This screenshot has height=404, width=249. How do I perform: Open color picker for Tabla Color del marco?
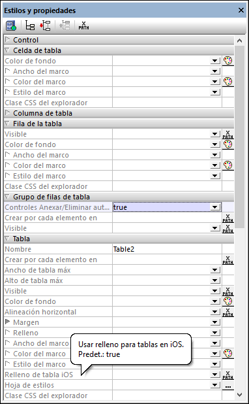227,354
